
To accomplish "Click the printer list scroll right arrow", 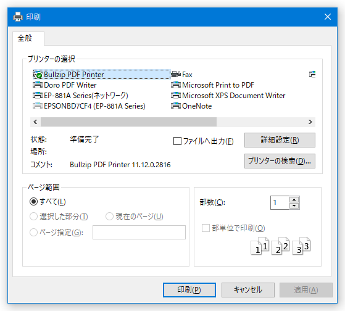I will click(310, 122).
